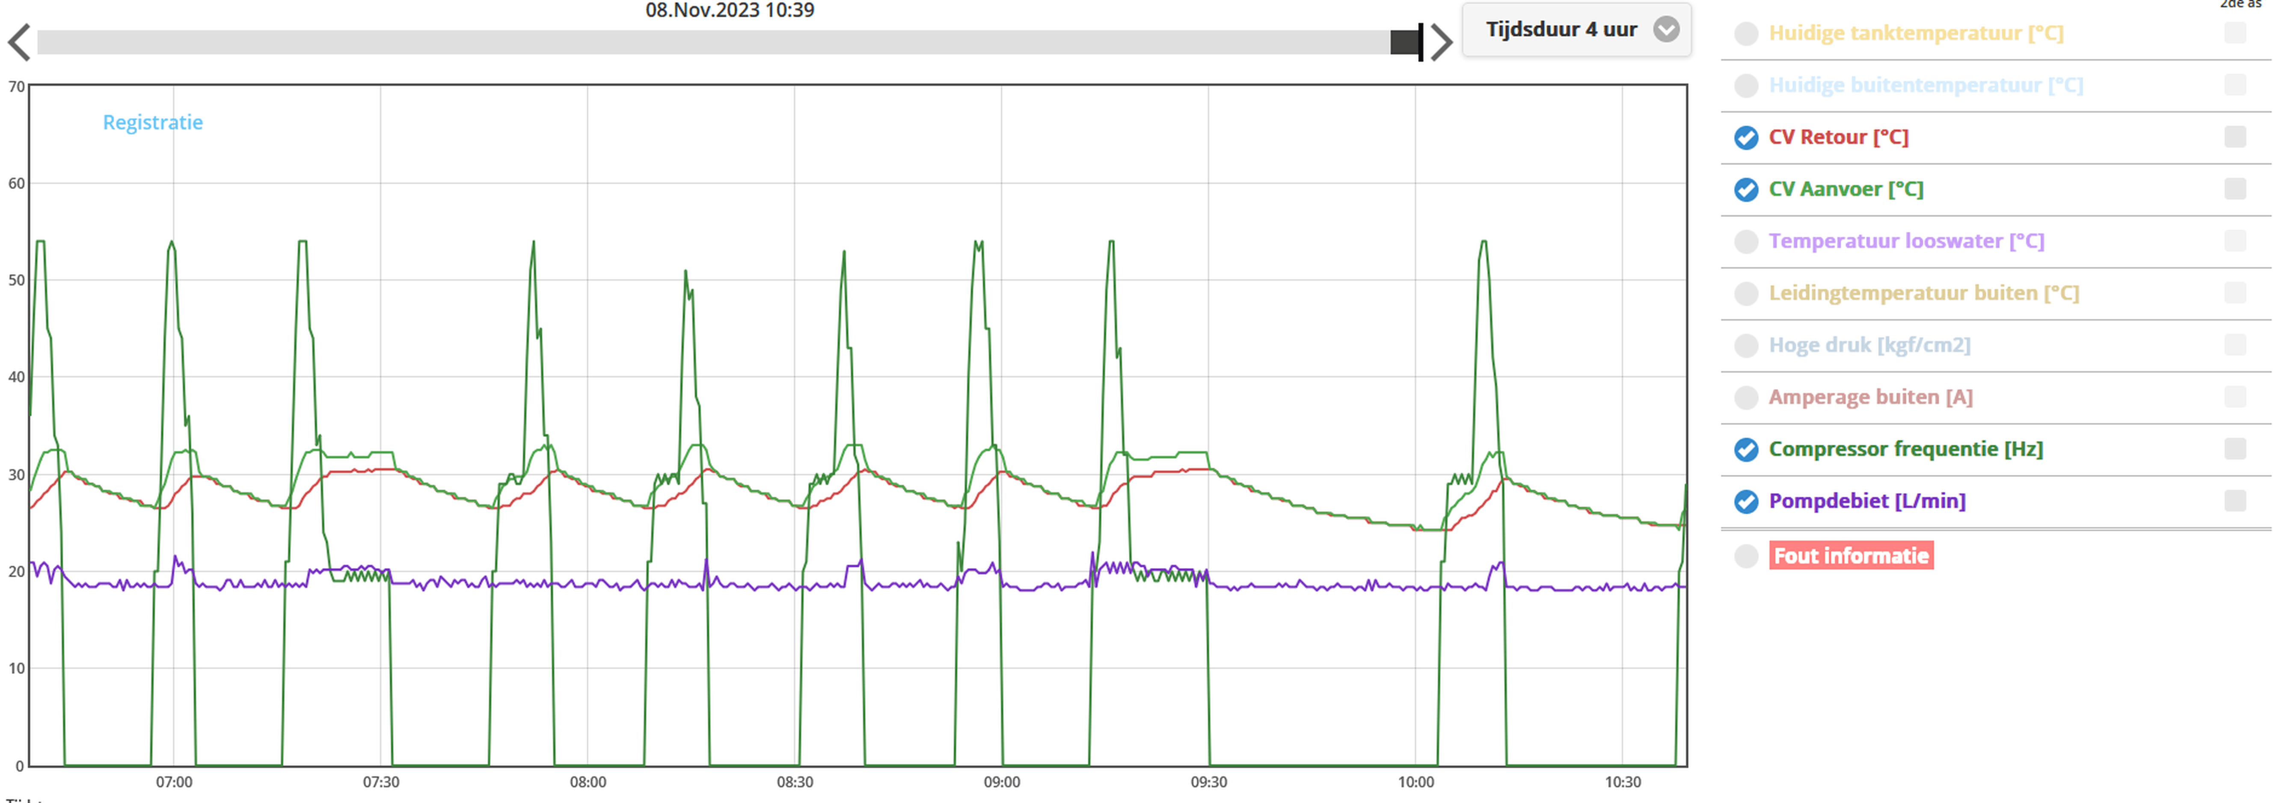Screen dimensions: 2273x803
Task: Tick second-axis box for Leidingtemperatuur buiten
Action: coord(2235,292)
